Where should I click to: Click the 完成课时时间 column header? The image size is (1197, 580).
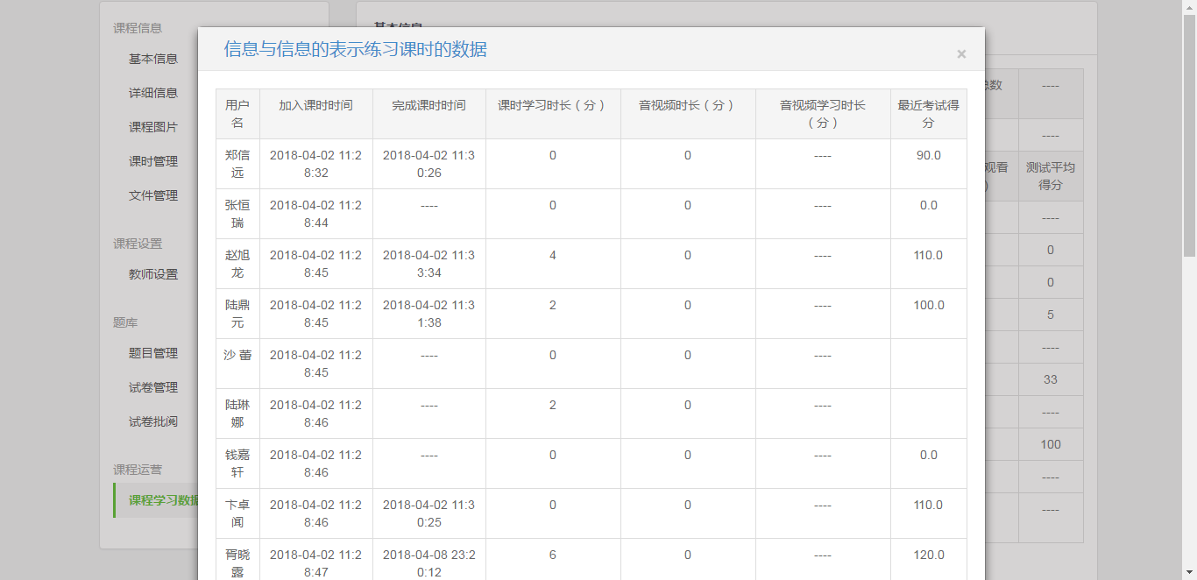tap(429, 105)
